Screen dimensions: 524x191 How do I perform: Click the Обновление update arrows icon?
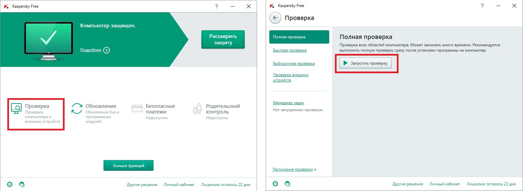(77, 108)
